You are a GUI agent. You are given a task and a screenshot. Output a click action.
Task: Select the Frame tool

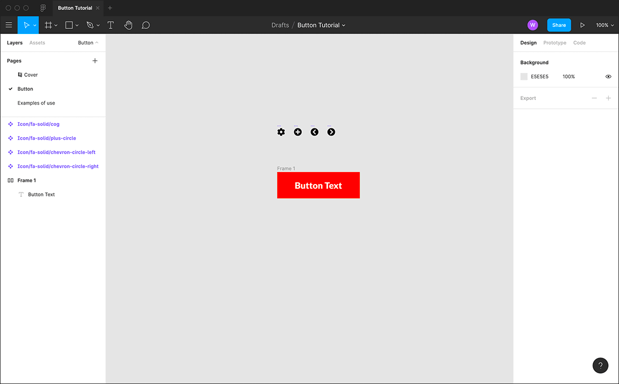click(48, 25)
